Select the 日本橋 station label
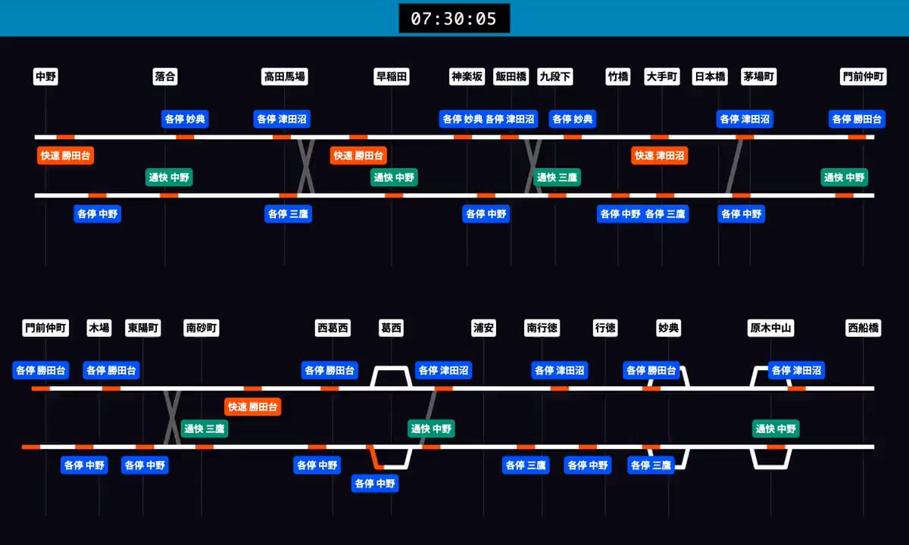Viewport: 909px width, 545px height. click(710, 76)
